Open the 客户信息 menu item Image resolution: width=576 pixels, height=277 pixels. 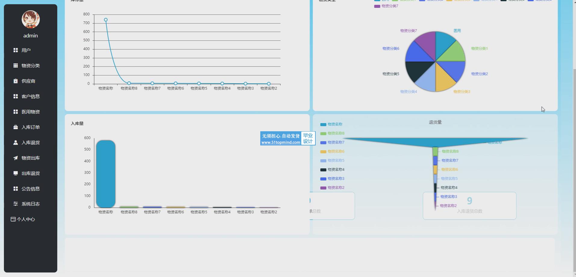coord(30,96)
